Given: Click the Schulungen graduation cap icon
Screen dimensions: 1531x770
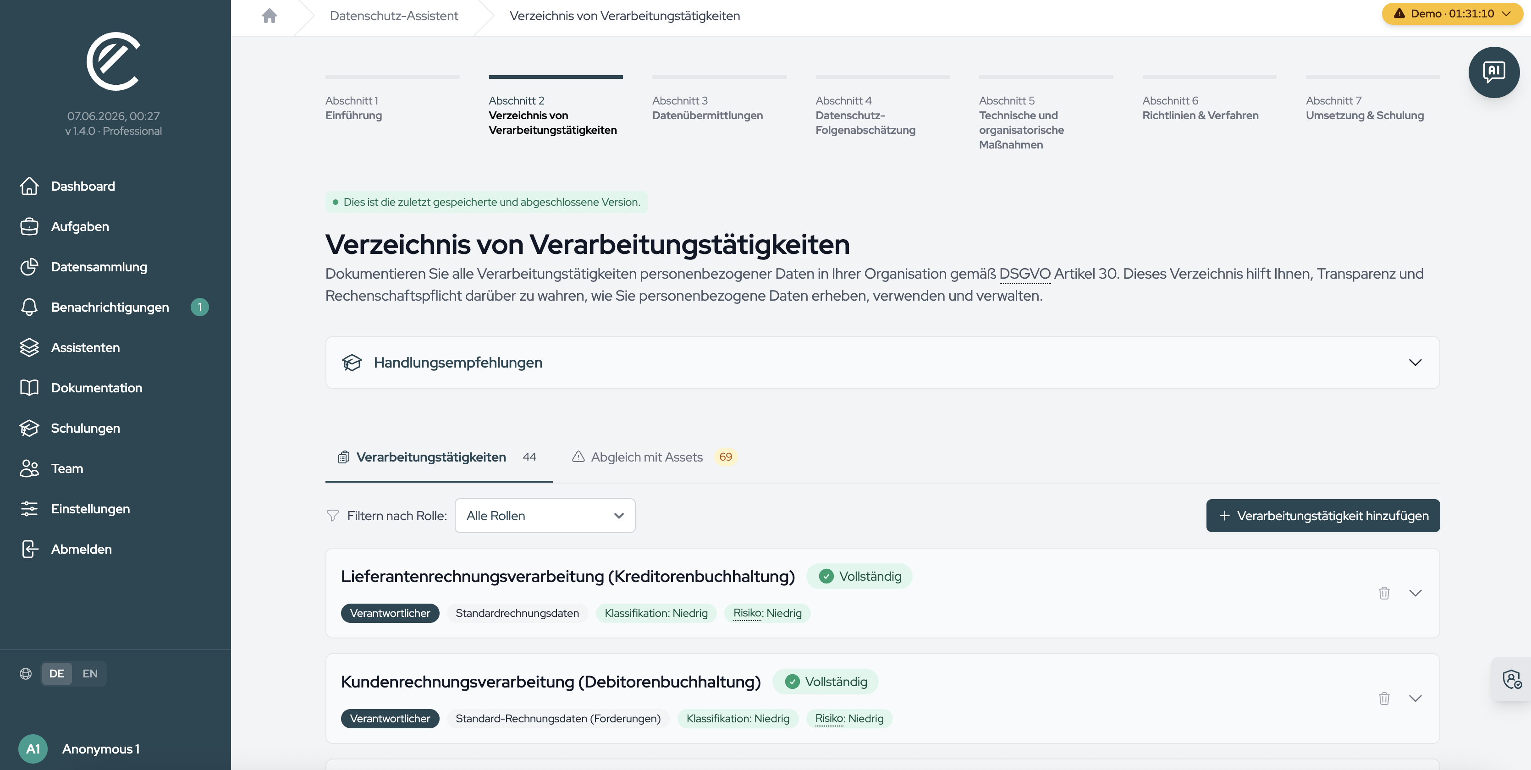Looking at the screenshot, I should [29, 429].
